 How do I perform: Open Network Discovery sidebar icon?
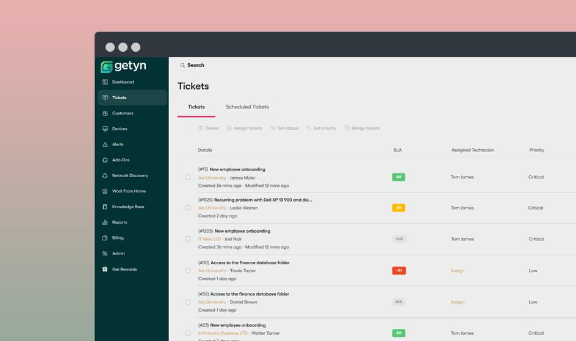click(x=105, y=175)
